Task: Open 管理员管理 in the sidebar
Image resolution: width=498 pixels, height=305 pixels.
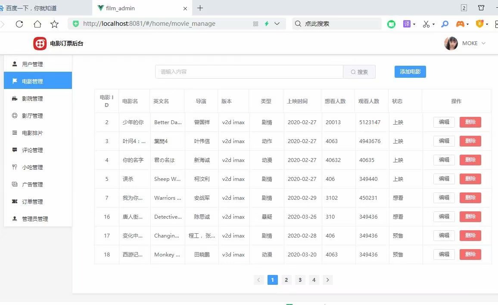Action: click(38, 219)
